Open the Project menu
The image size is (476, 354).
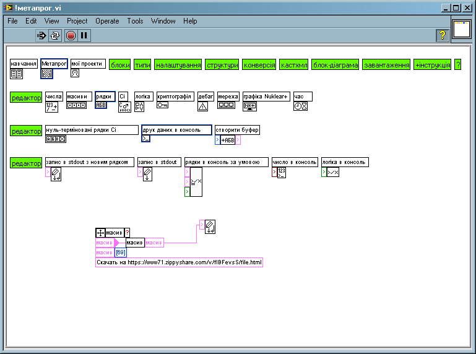coord(77,21)
